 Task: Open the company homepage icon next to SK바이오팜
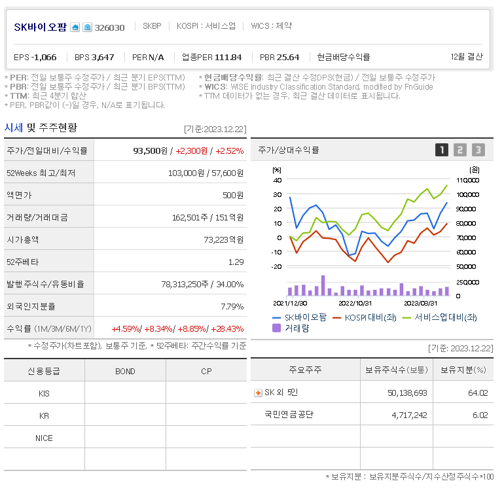point(75,27)
